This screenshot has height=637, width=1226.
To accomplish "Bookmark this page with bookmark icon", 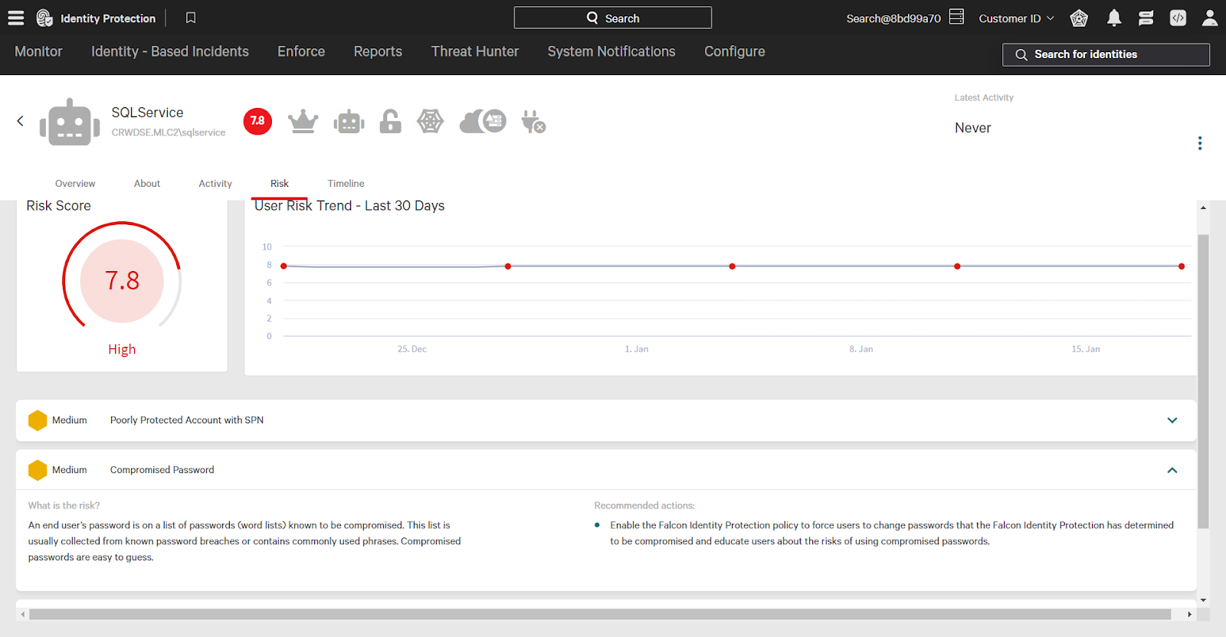I will point(191,18).
